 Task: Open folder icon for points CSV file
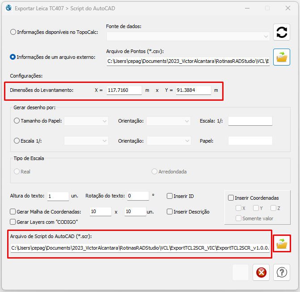click(x=282, y=57)
